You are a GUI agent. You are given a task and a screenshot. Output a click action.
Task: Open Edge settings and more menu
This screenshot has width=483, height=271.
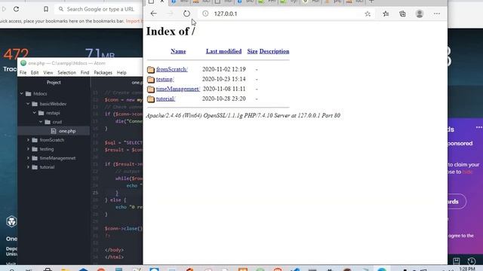coord(437,14)
